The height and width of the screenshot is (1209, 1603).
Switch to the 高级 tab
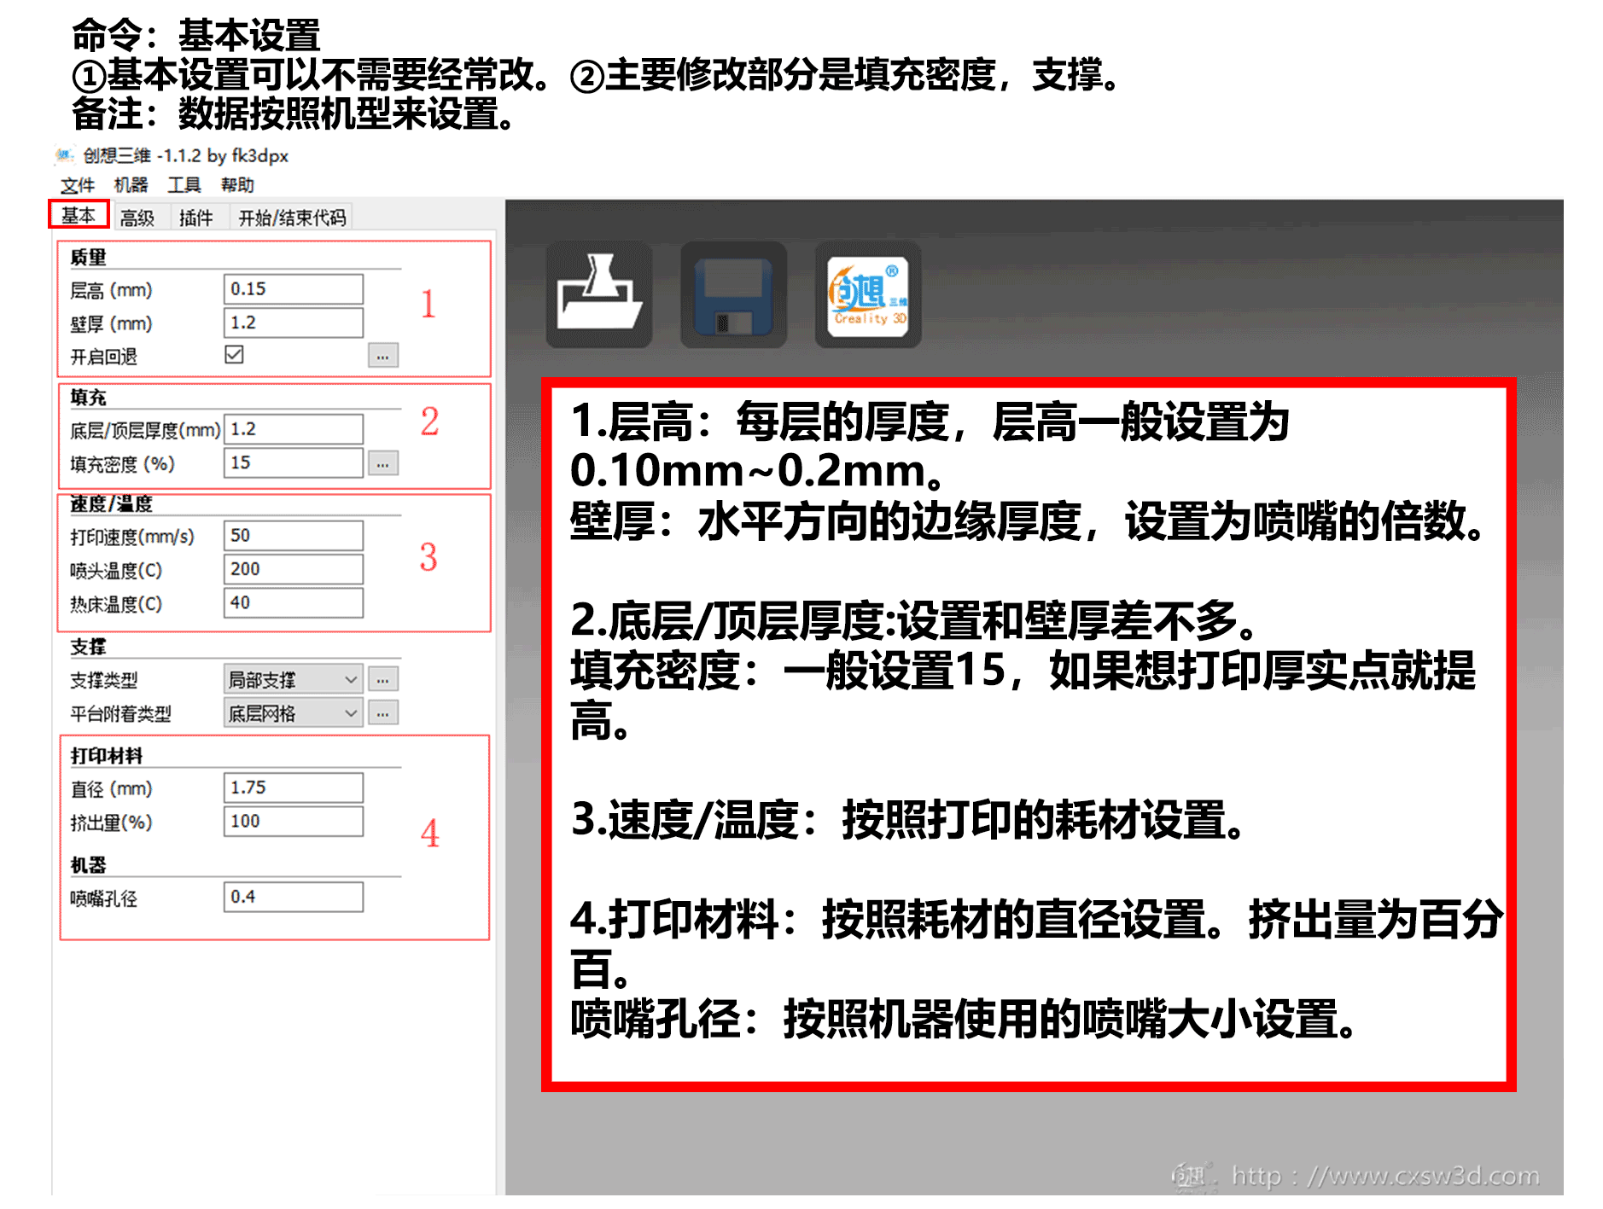137,218
